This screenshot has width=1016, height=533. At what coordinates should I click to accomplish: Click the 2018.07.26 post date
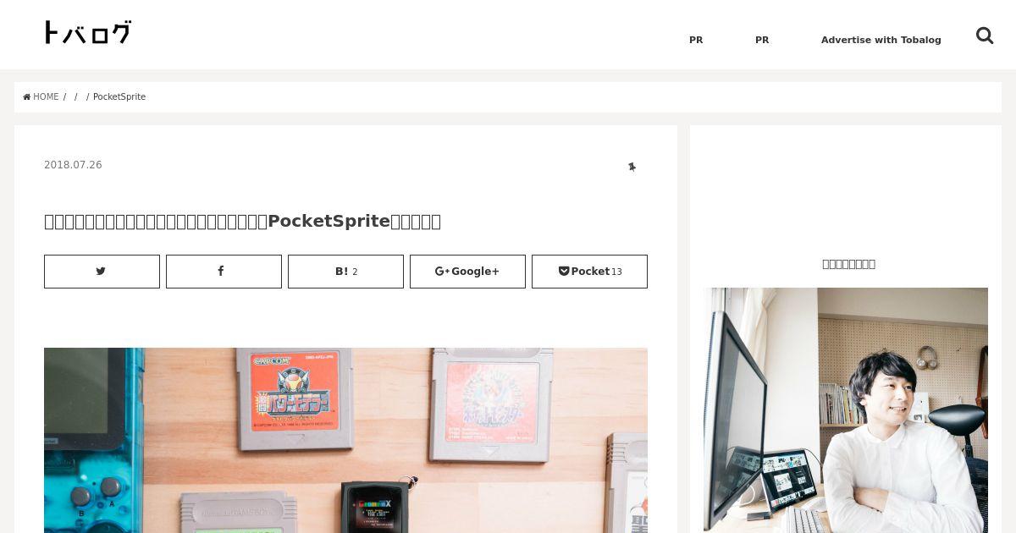73,165
